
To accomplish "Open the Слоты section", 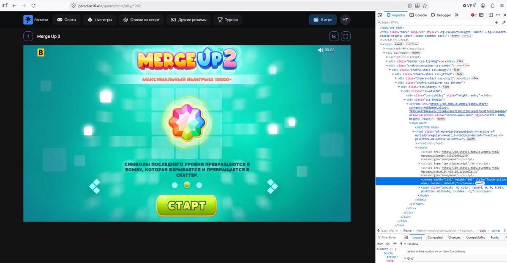I will click(x=67, y=19).
